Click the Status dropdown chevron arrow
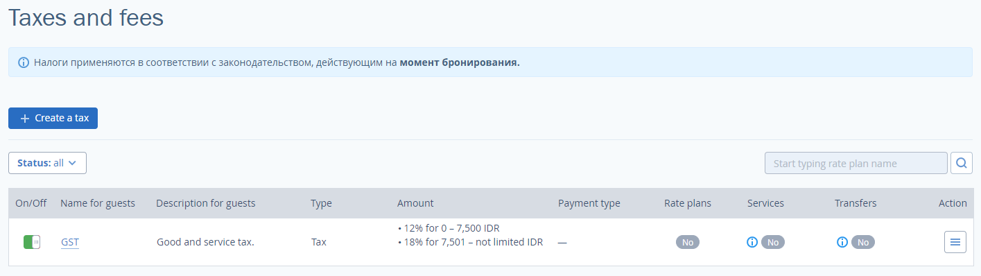Image resolution: width=981 pixels, height=276 pixels. 72,164
